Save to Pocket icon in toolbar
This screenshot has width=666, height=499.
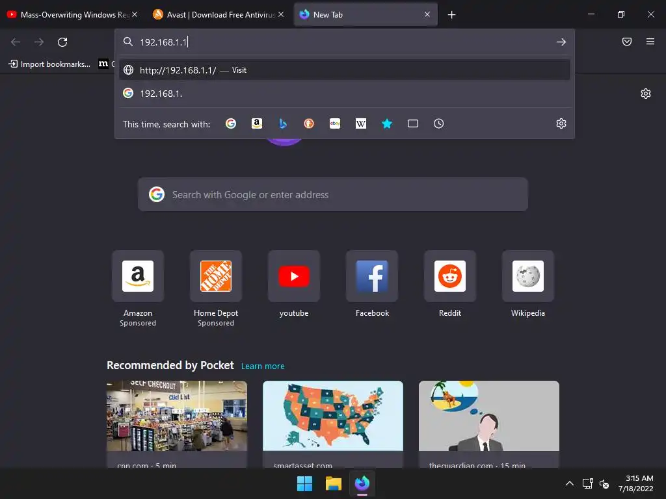tap(627, 42)
